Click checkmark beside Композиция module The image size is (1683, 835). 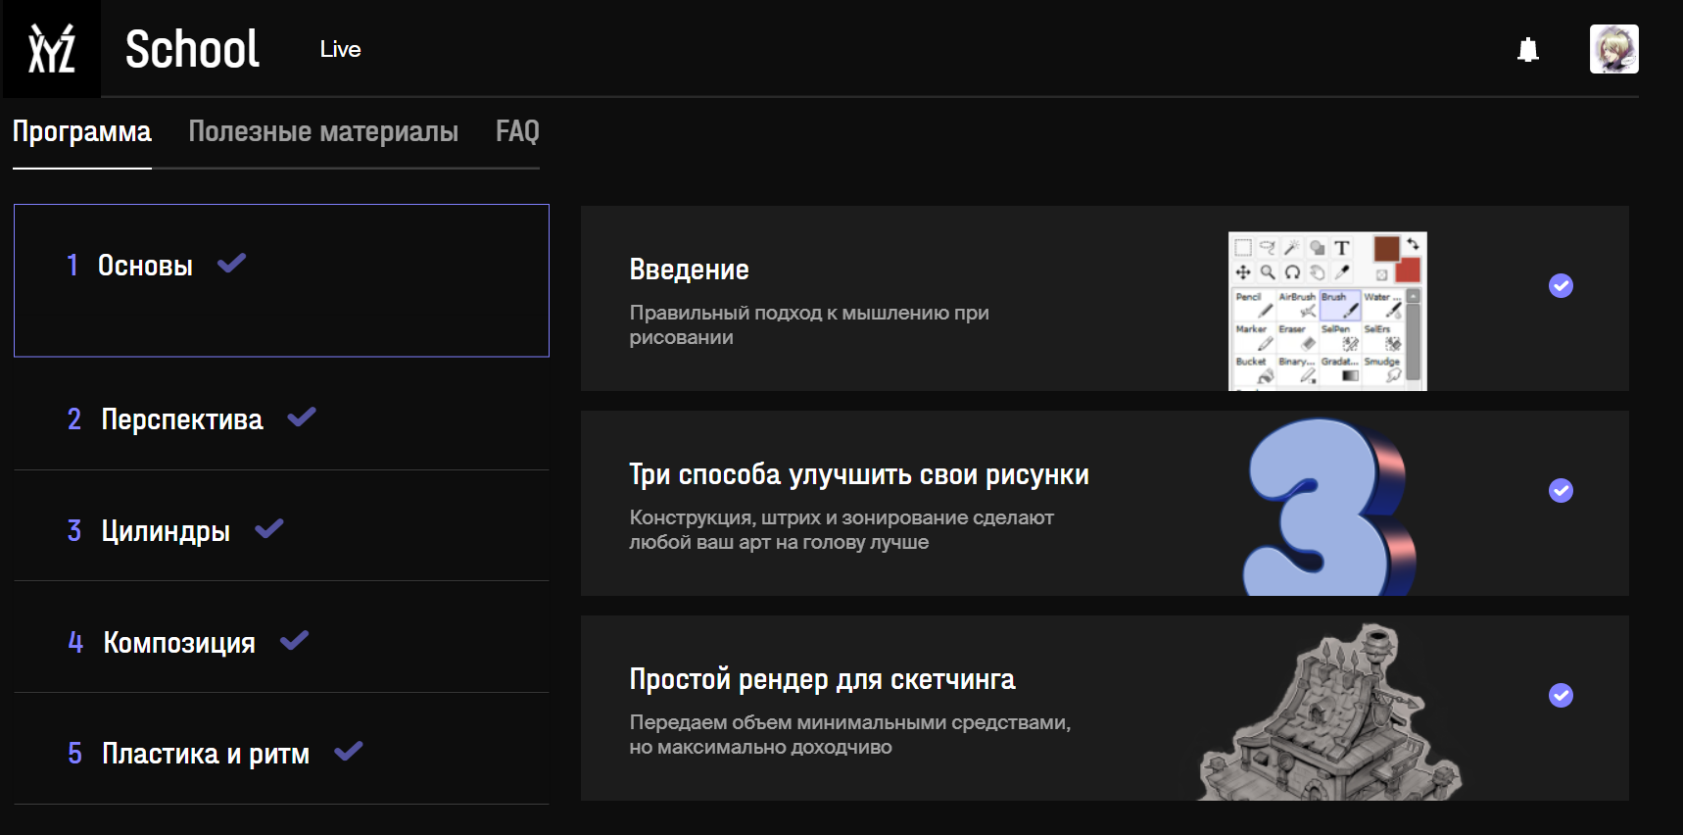(x=294, y=641)
